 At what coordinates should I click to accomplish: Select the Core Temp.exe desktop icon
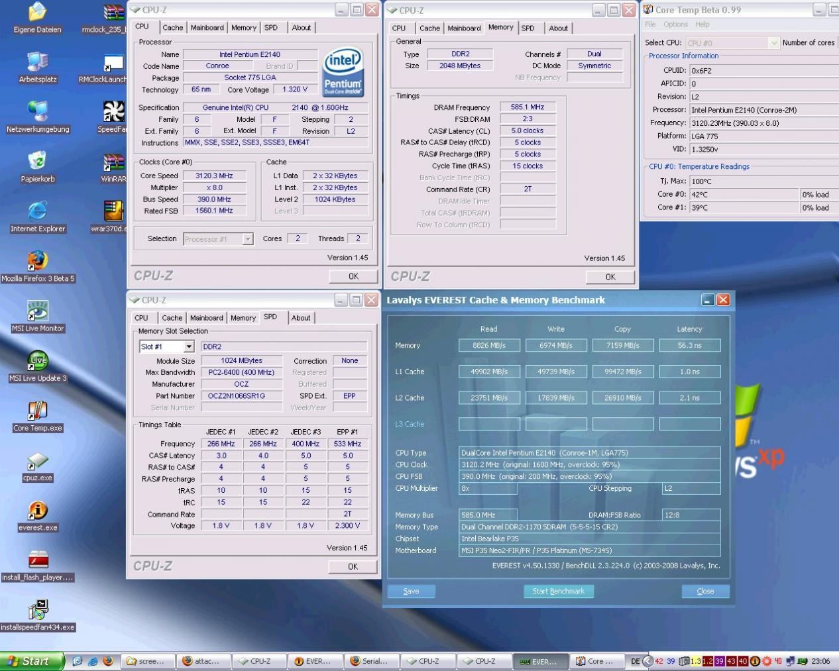(x=38, y=416)
